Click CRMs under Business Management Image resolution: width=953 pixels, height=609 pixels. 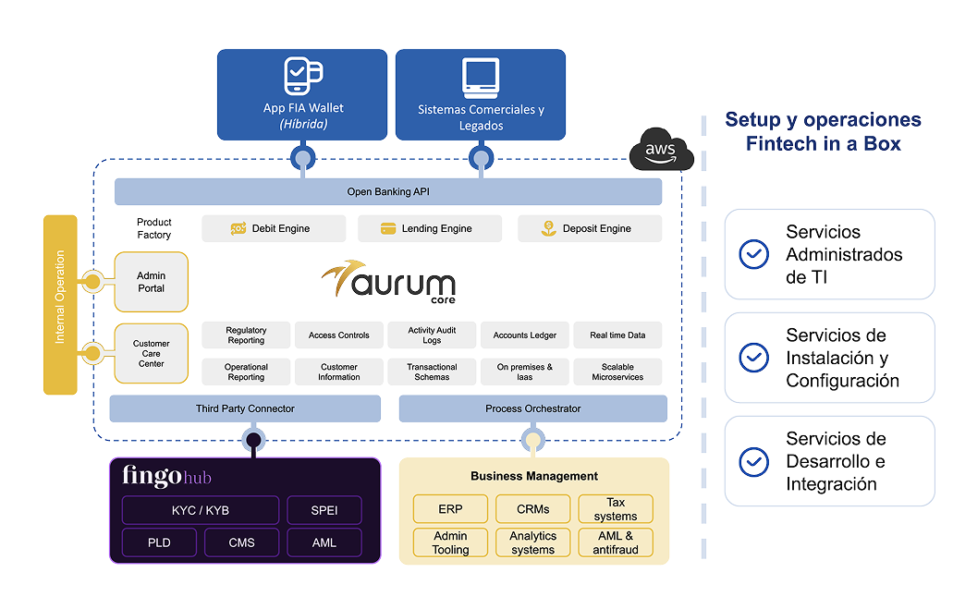click(x=533, y=508)
